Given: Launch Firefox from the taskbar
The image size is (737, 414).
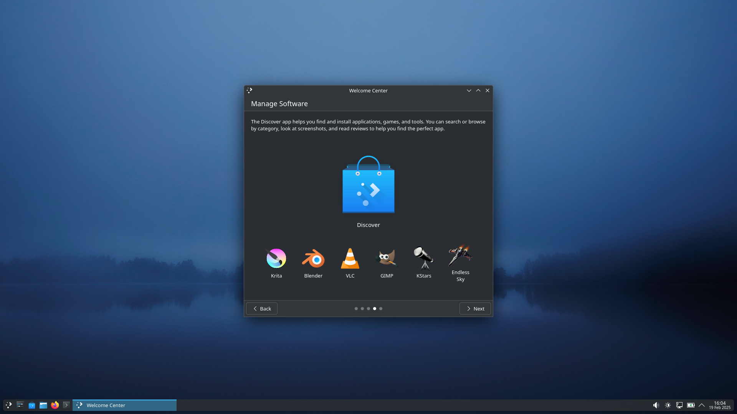Looking at the screenshot, I should [x=55, y=405].
